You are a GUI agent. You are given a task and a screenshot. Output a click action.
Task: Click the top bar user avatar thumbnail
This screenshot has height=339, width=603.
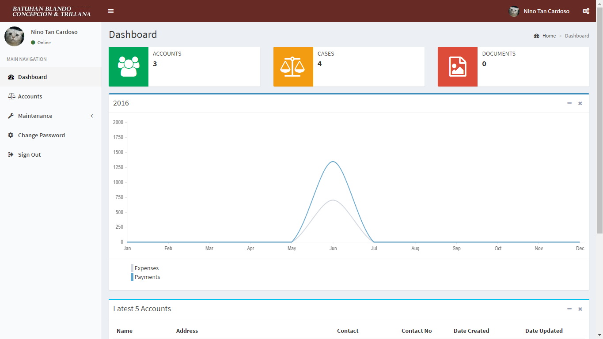pyautogui.click(x=514, y=11)
